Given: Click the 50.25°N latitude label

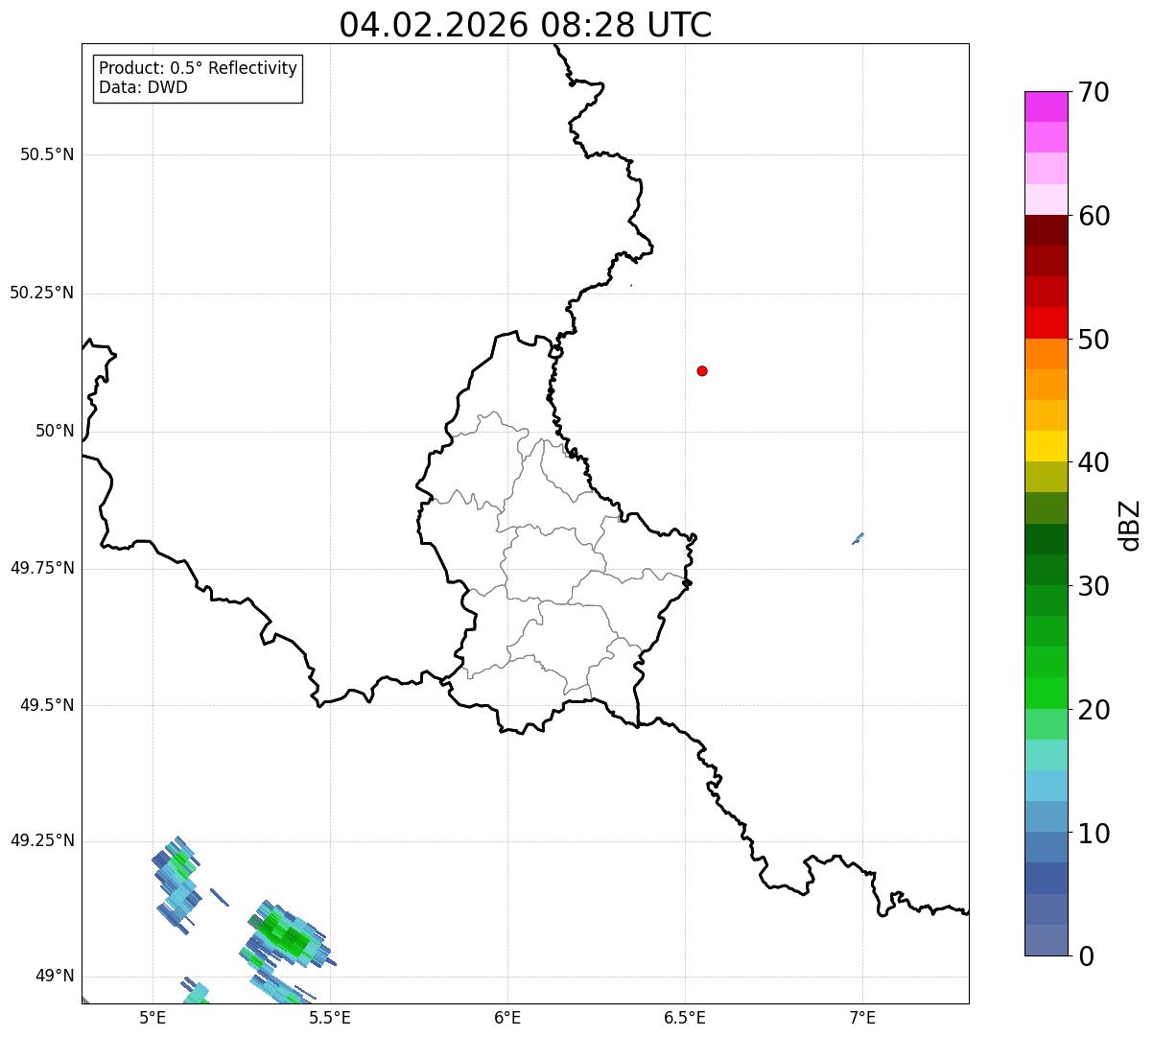Looking at the screenshot, I should click(x=41, y=293).
